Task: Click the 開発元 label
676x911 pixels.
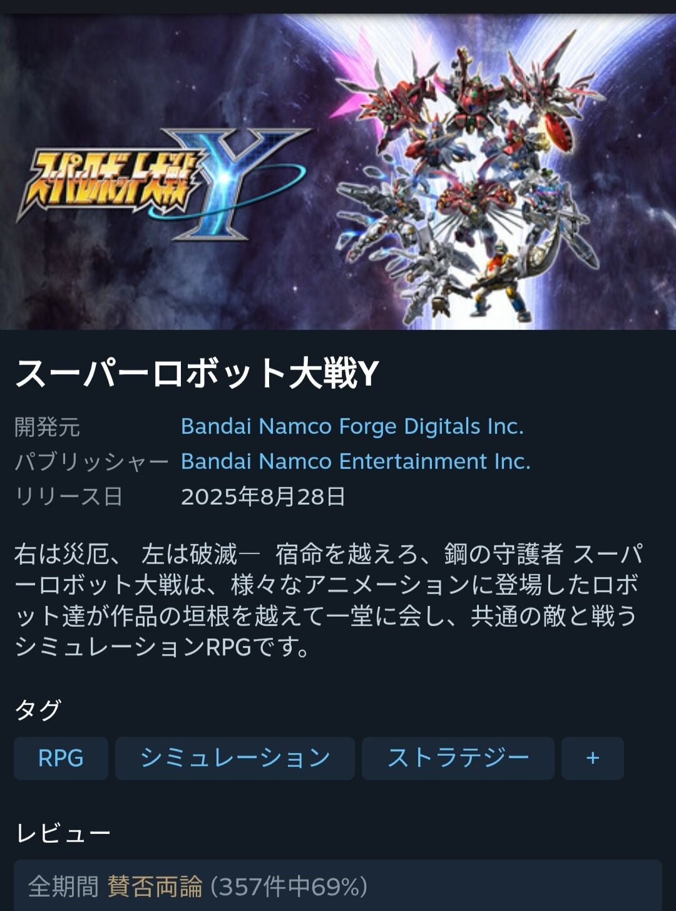Action: (48, 427)
